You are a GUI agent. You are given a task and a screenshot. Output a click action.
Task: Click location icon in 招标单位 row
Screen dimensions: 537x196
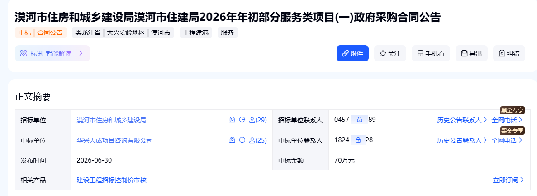(232, 120)
